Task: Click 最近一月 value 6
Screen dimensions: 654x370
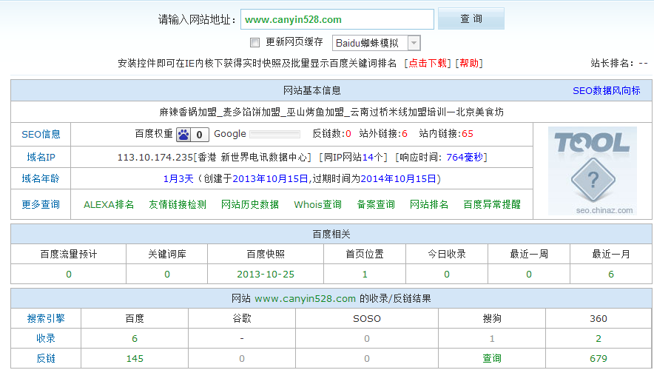Action: 611,275
